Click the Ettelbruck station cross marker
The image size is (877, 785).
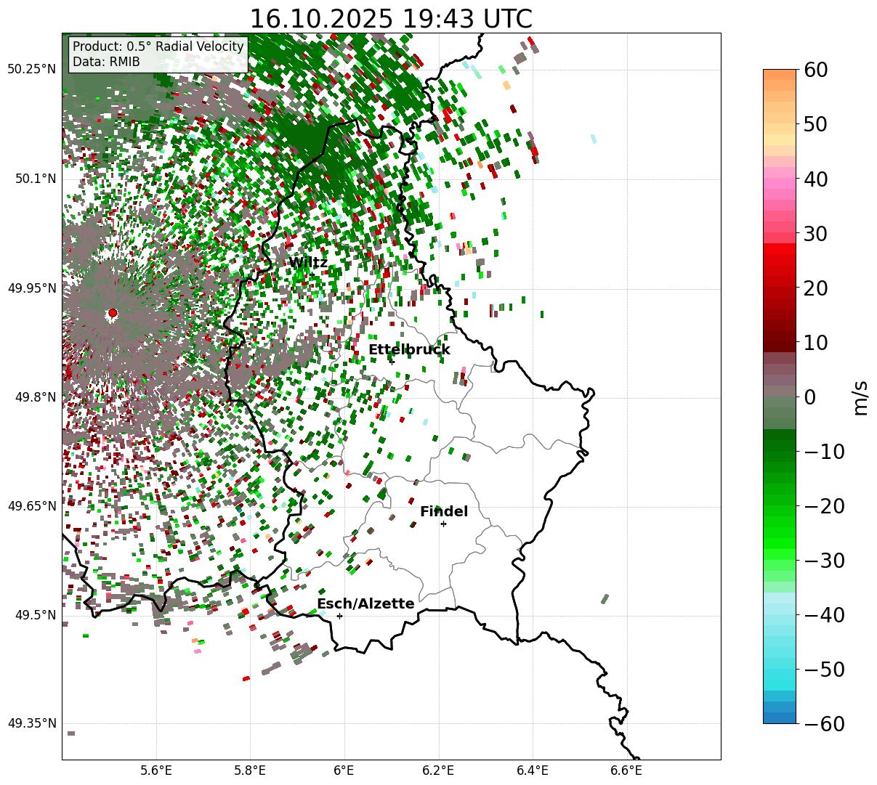(x=392, y=362)
